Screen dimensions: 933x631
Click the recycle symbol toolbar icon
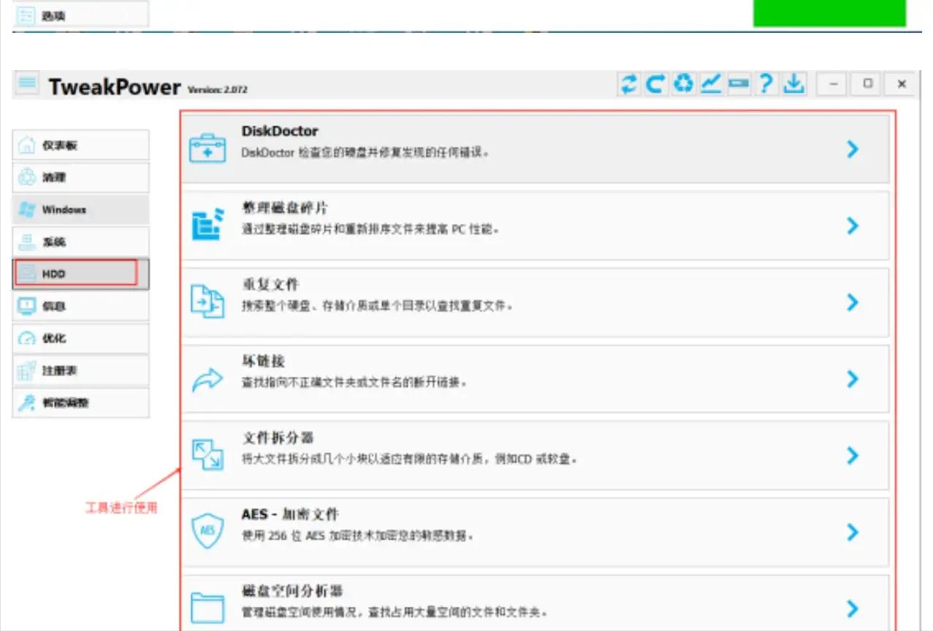683,84
